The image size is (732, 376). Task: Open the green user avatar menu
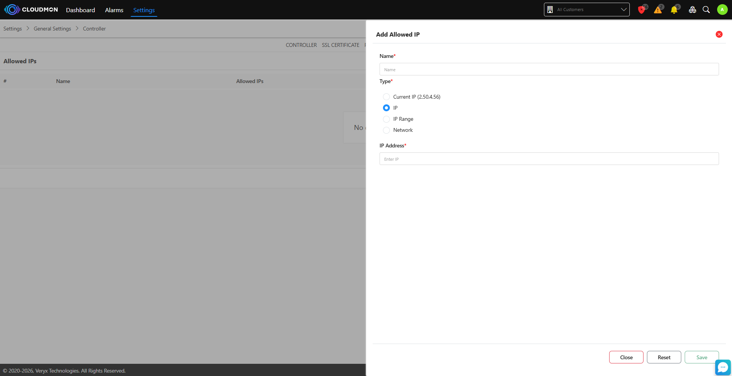pyautogui.click(x=722, y=10)
